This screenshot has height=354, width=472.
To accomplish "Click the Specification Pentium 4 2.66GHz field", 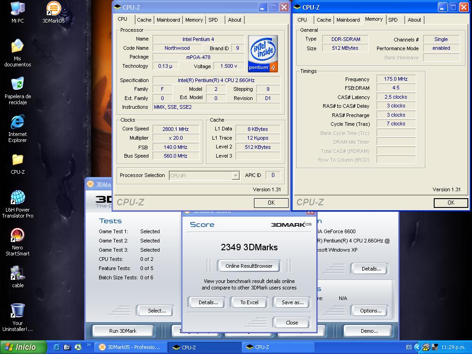I will (216, 80).
